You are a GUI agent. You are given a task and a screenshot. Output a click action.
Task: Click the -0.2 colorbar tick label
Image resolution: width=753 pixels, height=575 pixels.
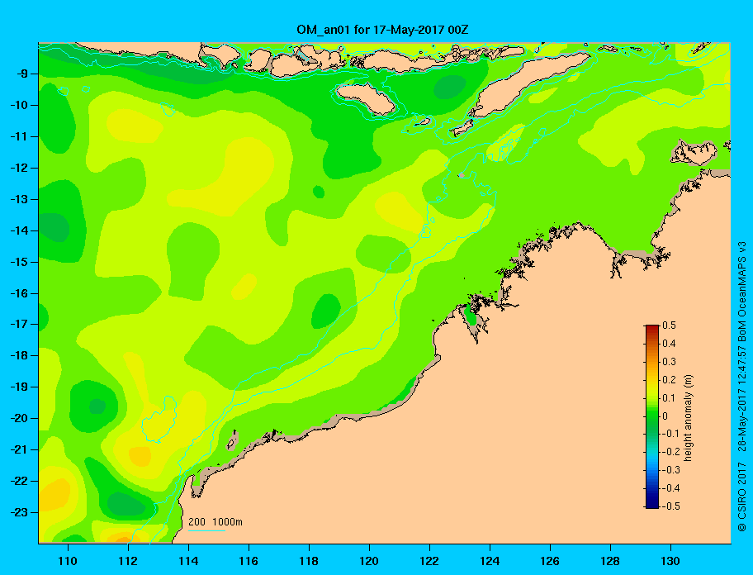(671, 452)
